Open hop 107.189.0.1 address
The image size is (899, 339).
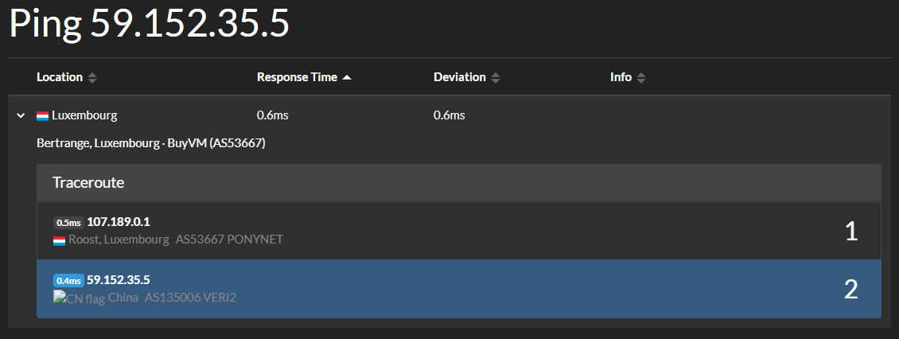(x=119, y=222)
